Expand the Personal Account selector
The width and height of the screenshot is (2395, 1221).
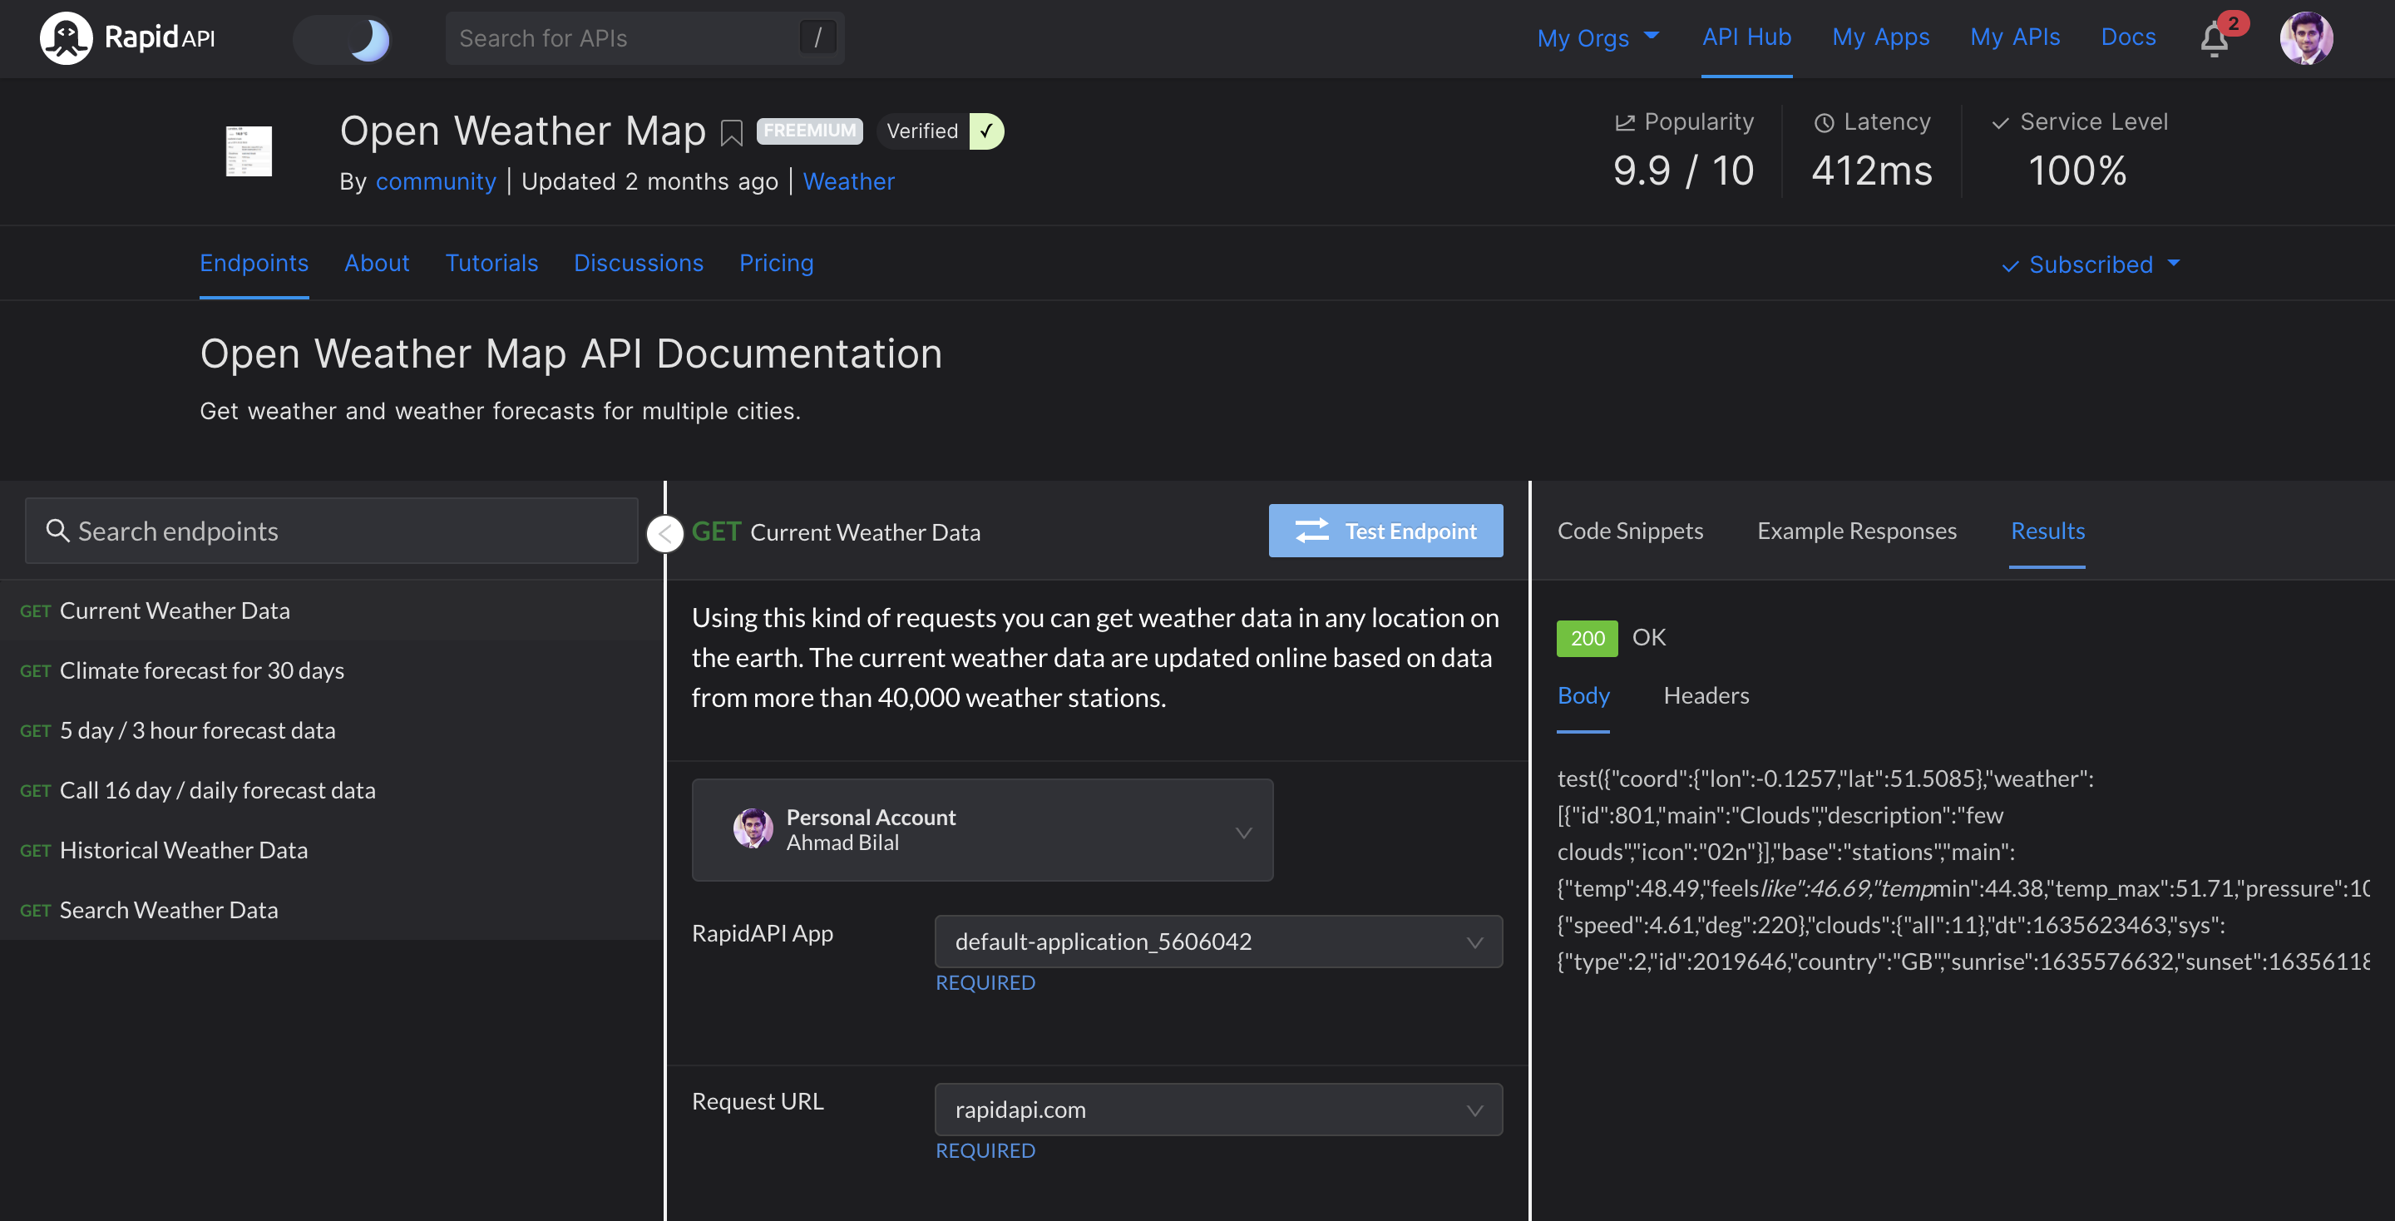tap(982, 830)
